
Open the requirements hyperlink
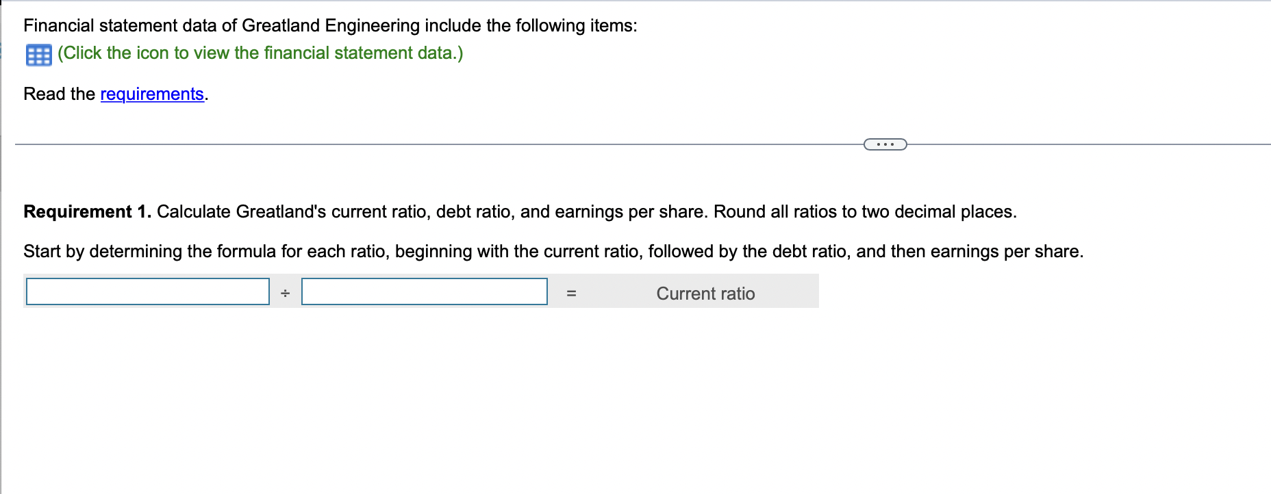coord(152,94)
